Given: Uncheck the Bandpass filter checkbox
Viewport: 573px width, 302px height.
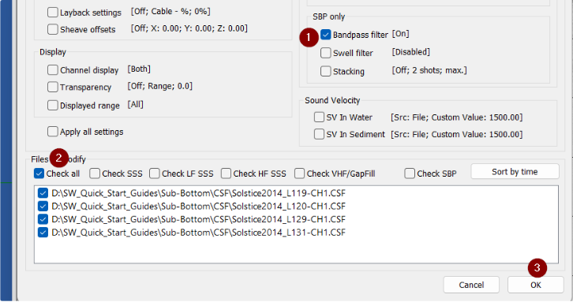Looking at the screenshot, I should point(326,35).
